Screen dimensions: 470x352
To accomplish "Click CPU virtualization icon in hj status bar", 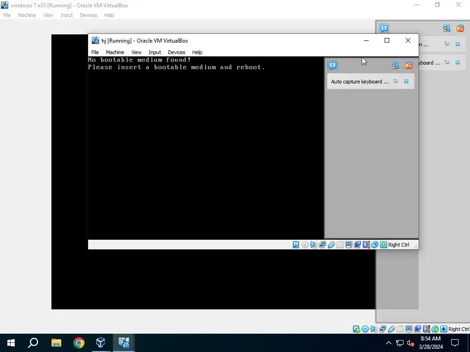I will 366,245.
